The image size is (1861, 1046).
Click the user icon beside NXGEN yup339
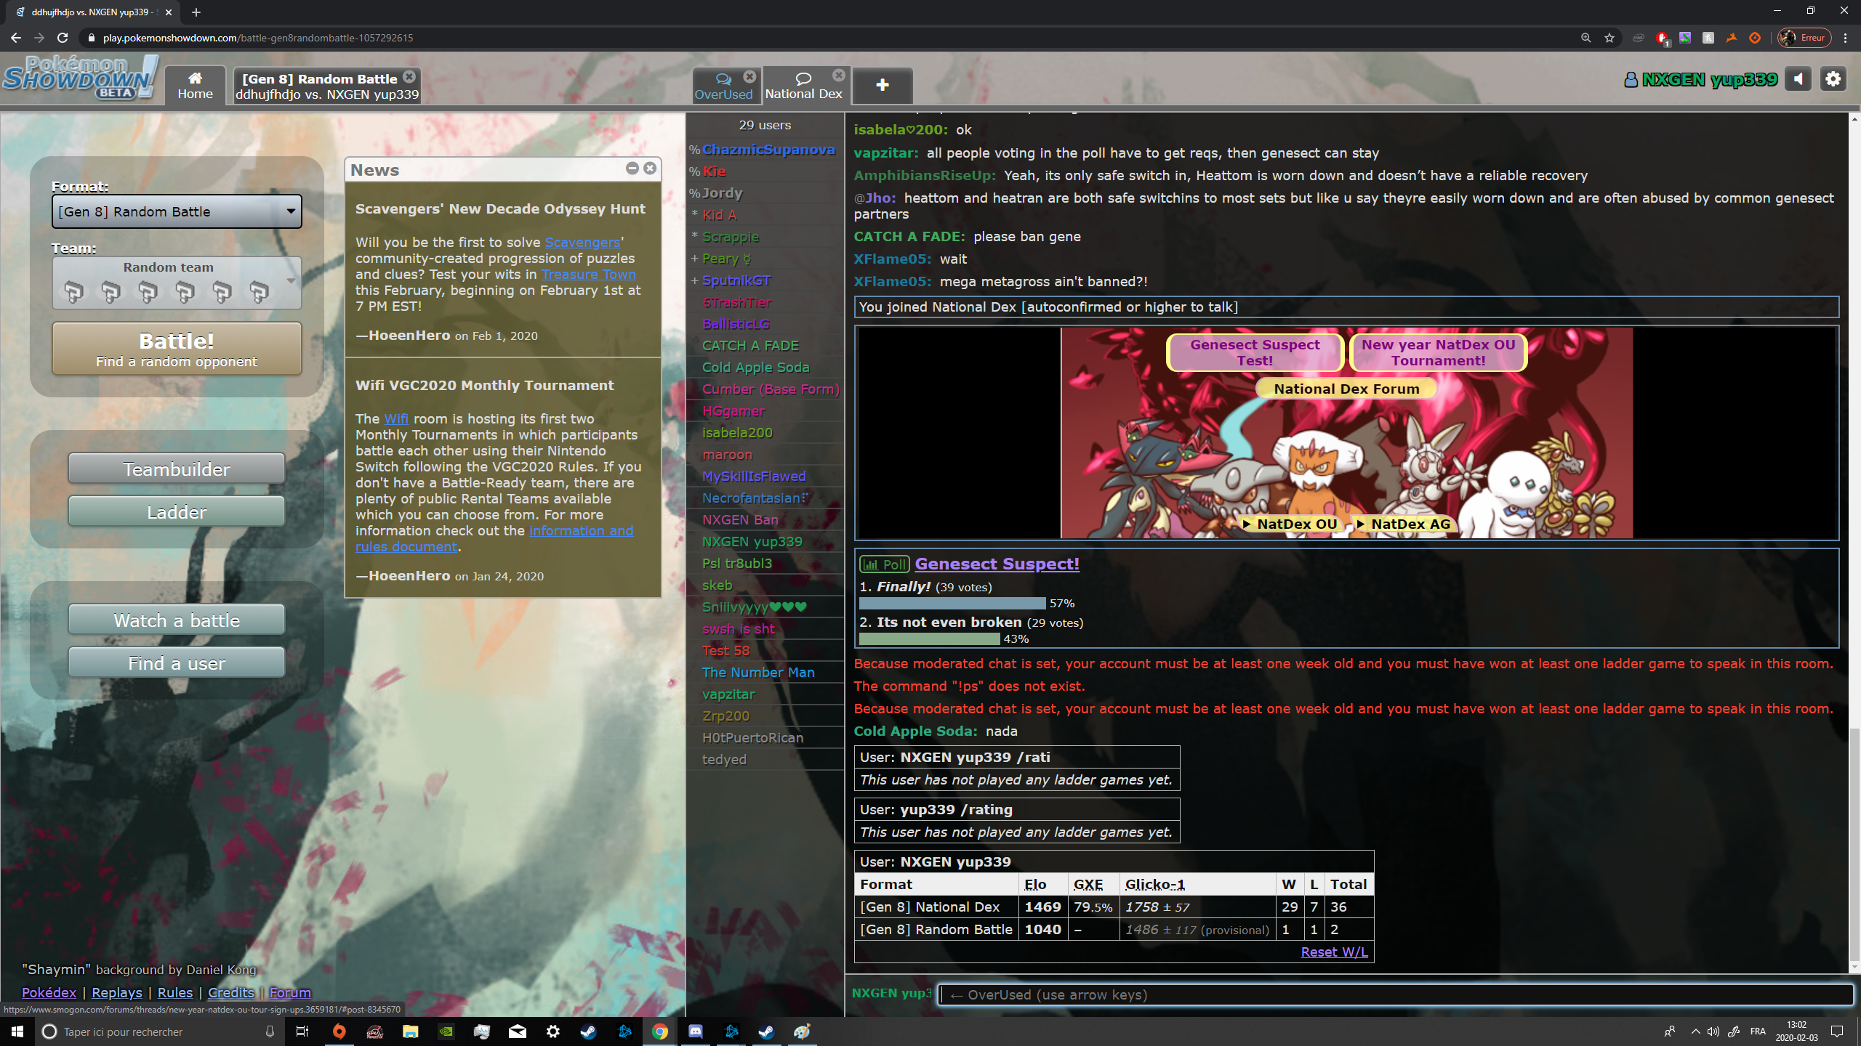[1631, 80]
